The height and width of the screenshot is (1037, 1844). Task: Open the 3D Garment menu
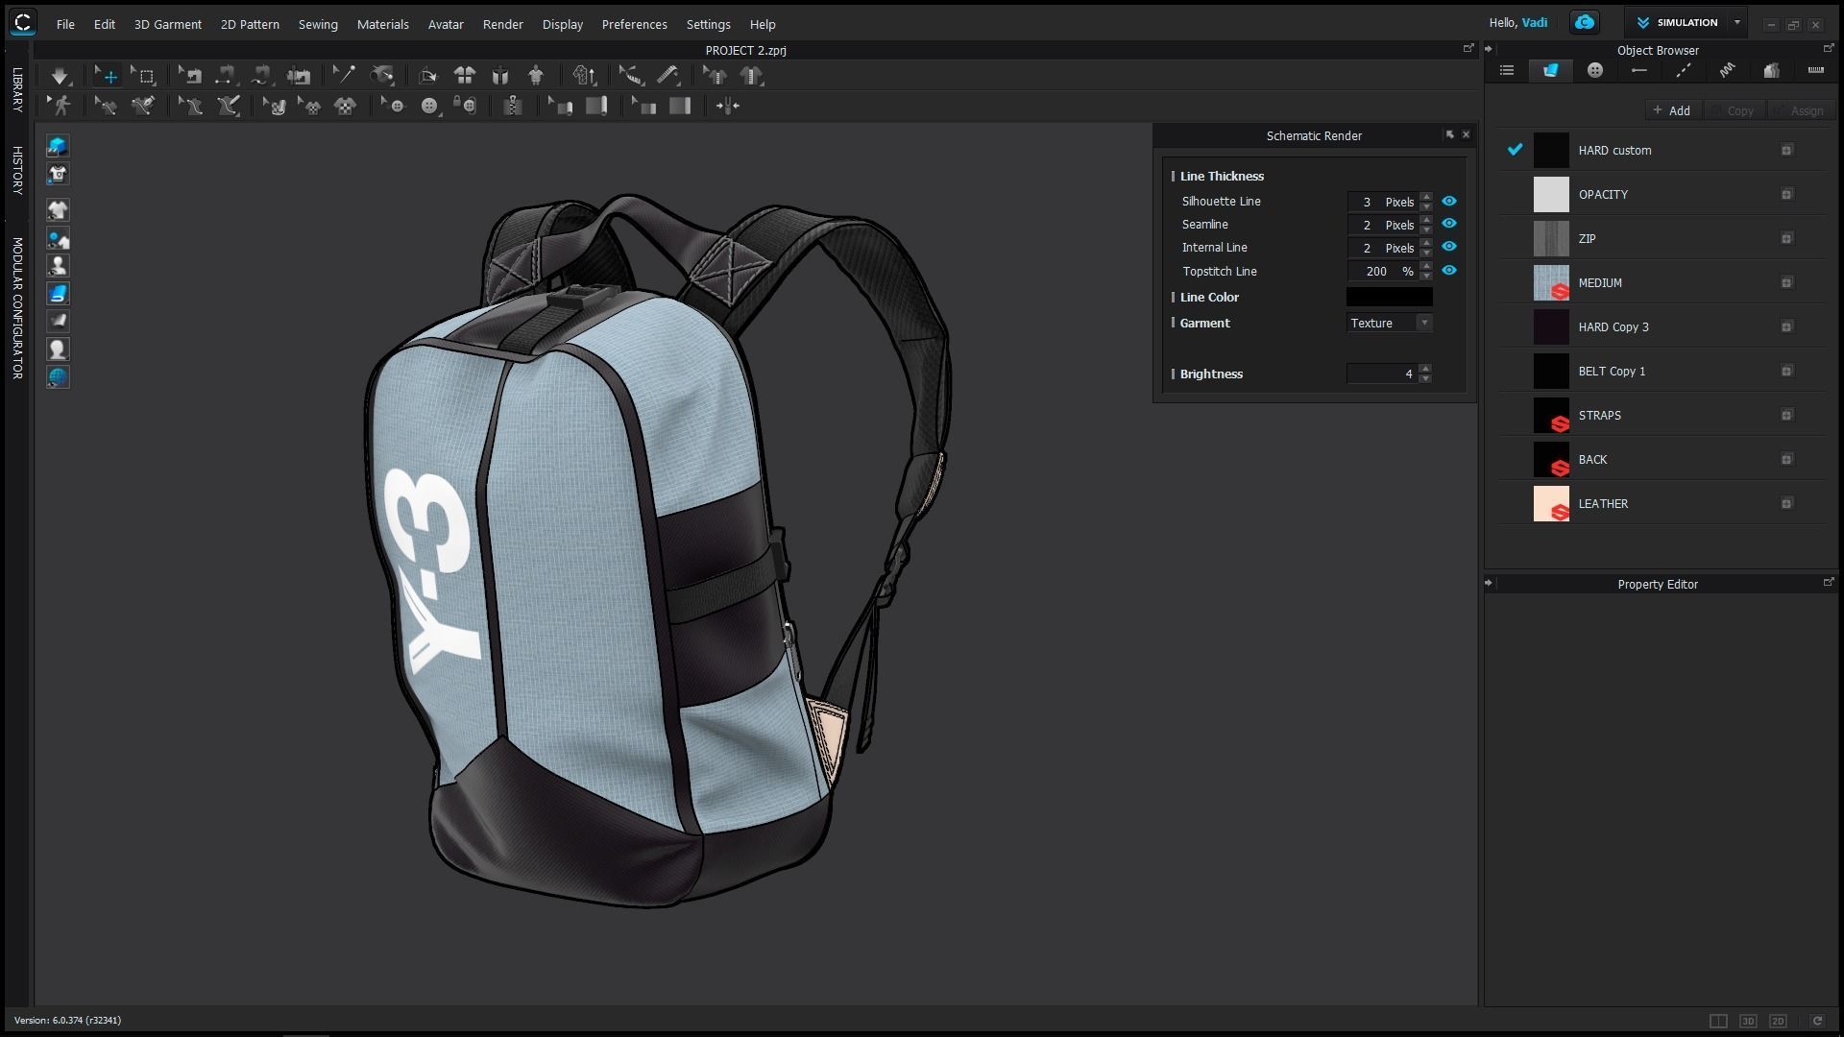pyautogui.click(x=167, y=24)
